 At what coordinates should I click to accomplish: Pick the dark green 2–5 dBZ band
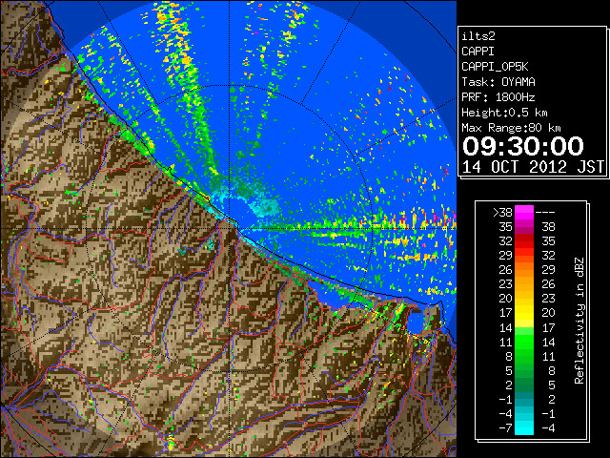(524, 385)
